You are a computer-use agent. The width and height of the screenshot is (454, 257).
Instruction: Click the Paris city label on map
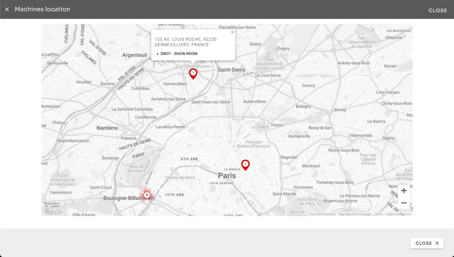tap(227, 176)
